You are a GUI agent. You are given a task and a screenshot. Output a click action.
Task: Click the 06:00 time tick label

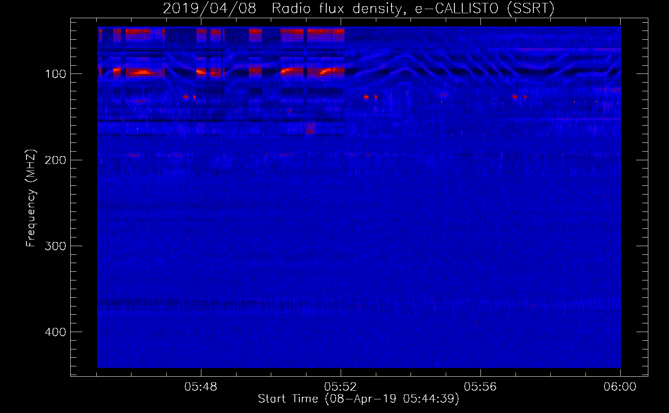point(620,387)
